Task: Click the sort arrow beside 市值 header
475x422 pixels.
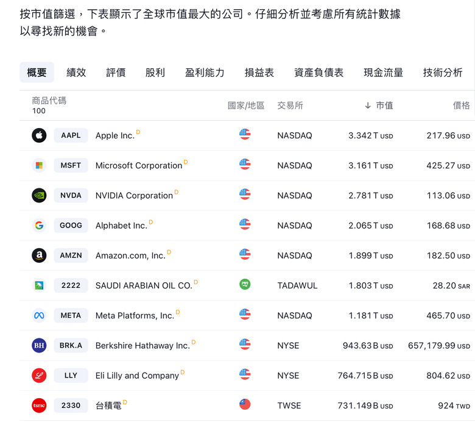Action: pyautogui.click(x=368, y=105)
